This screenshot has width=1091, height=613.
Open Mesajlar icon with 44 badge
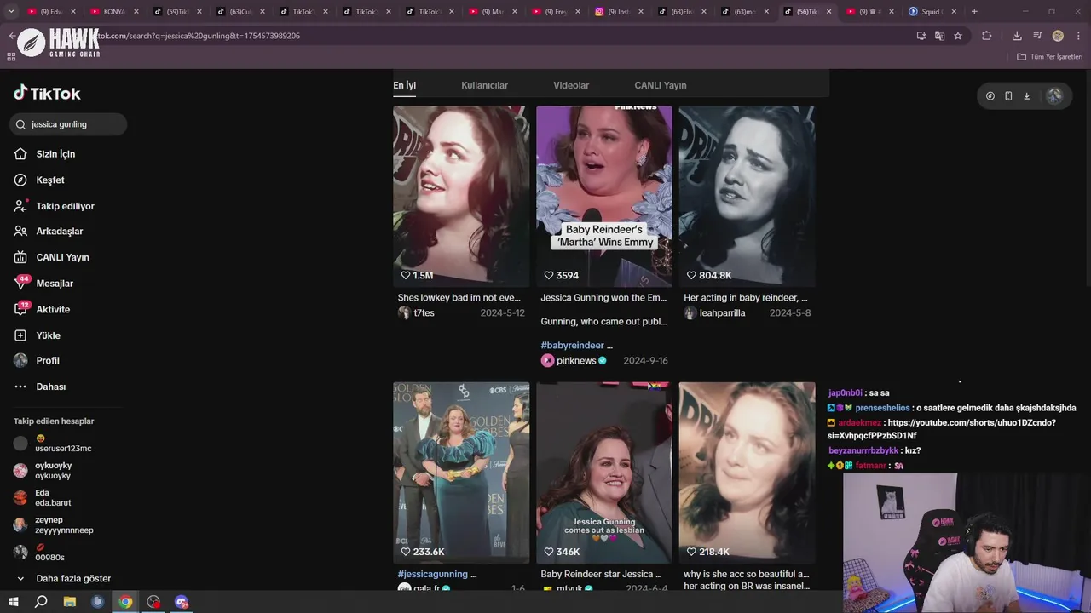pos(20,284)
